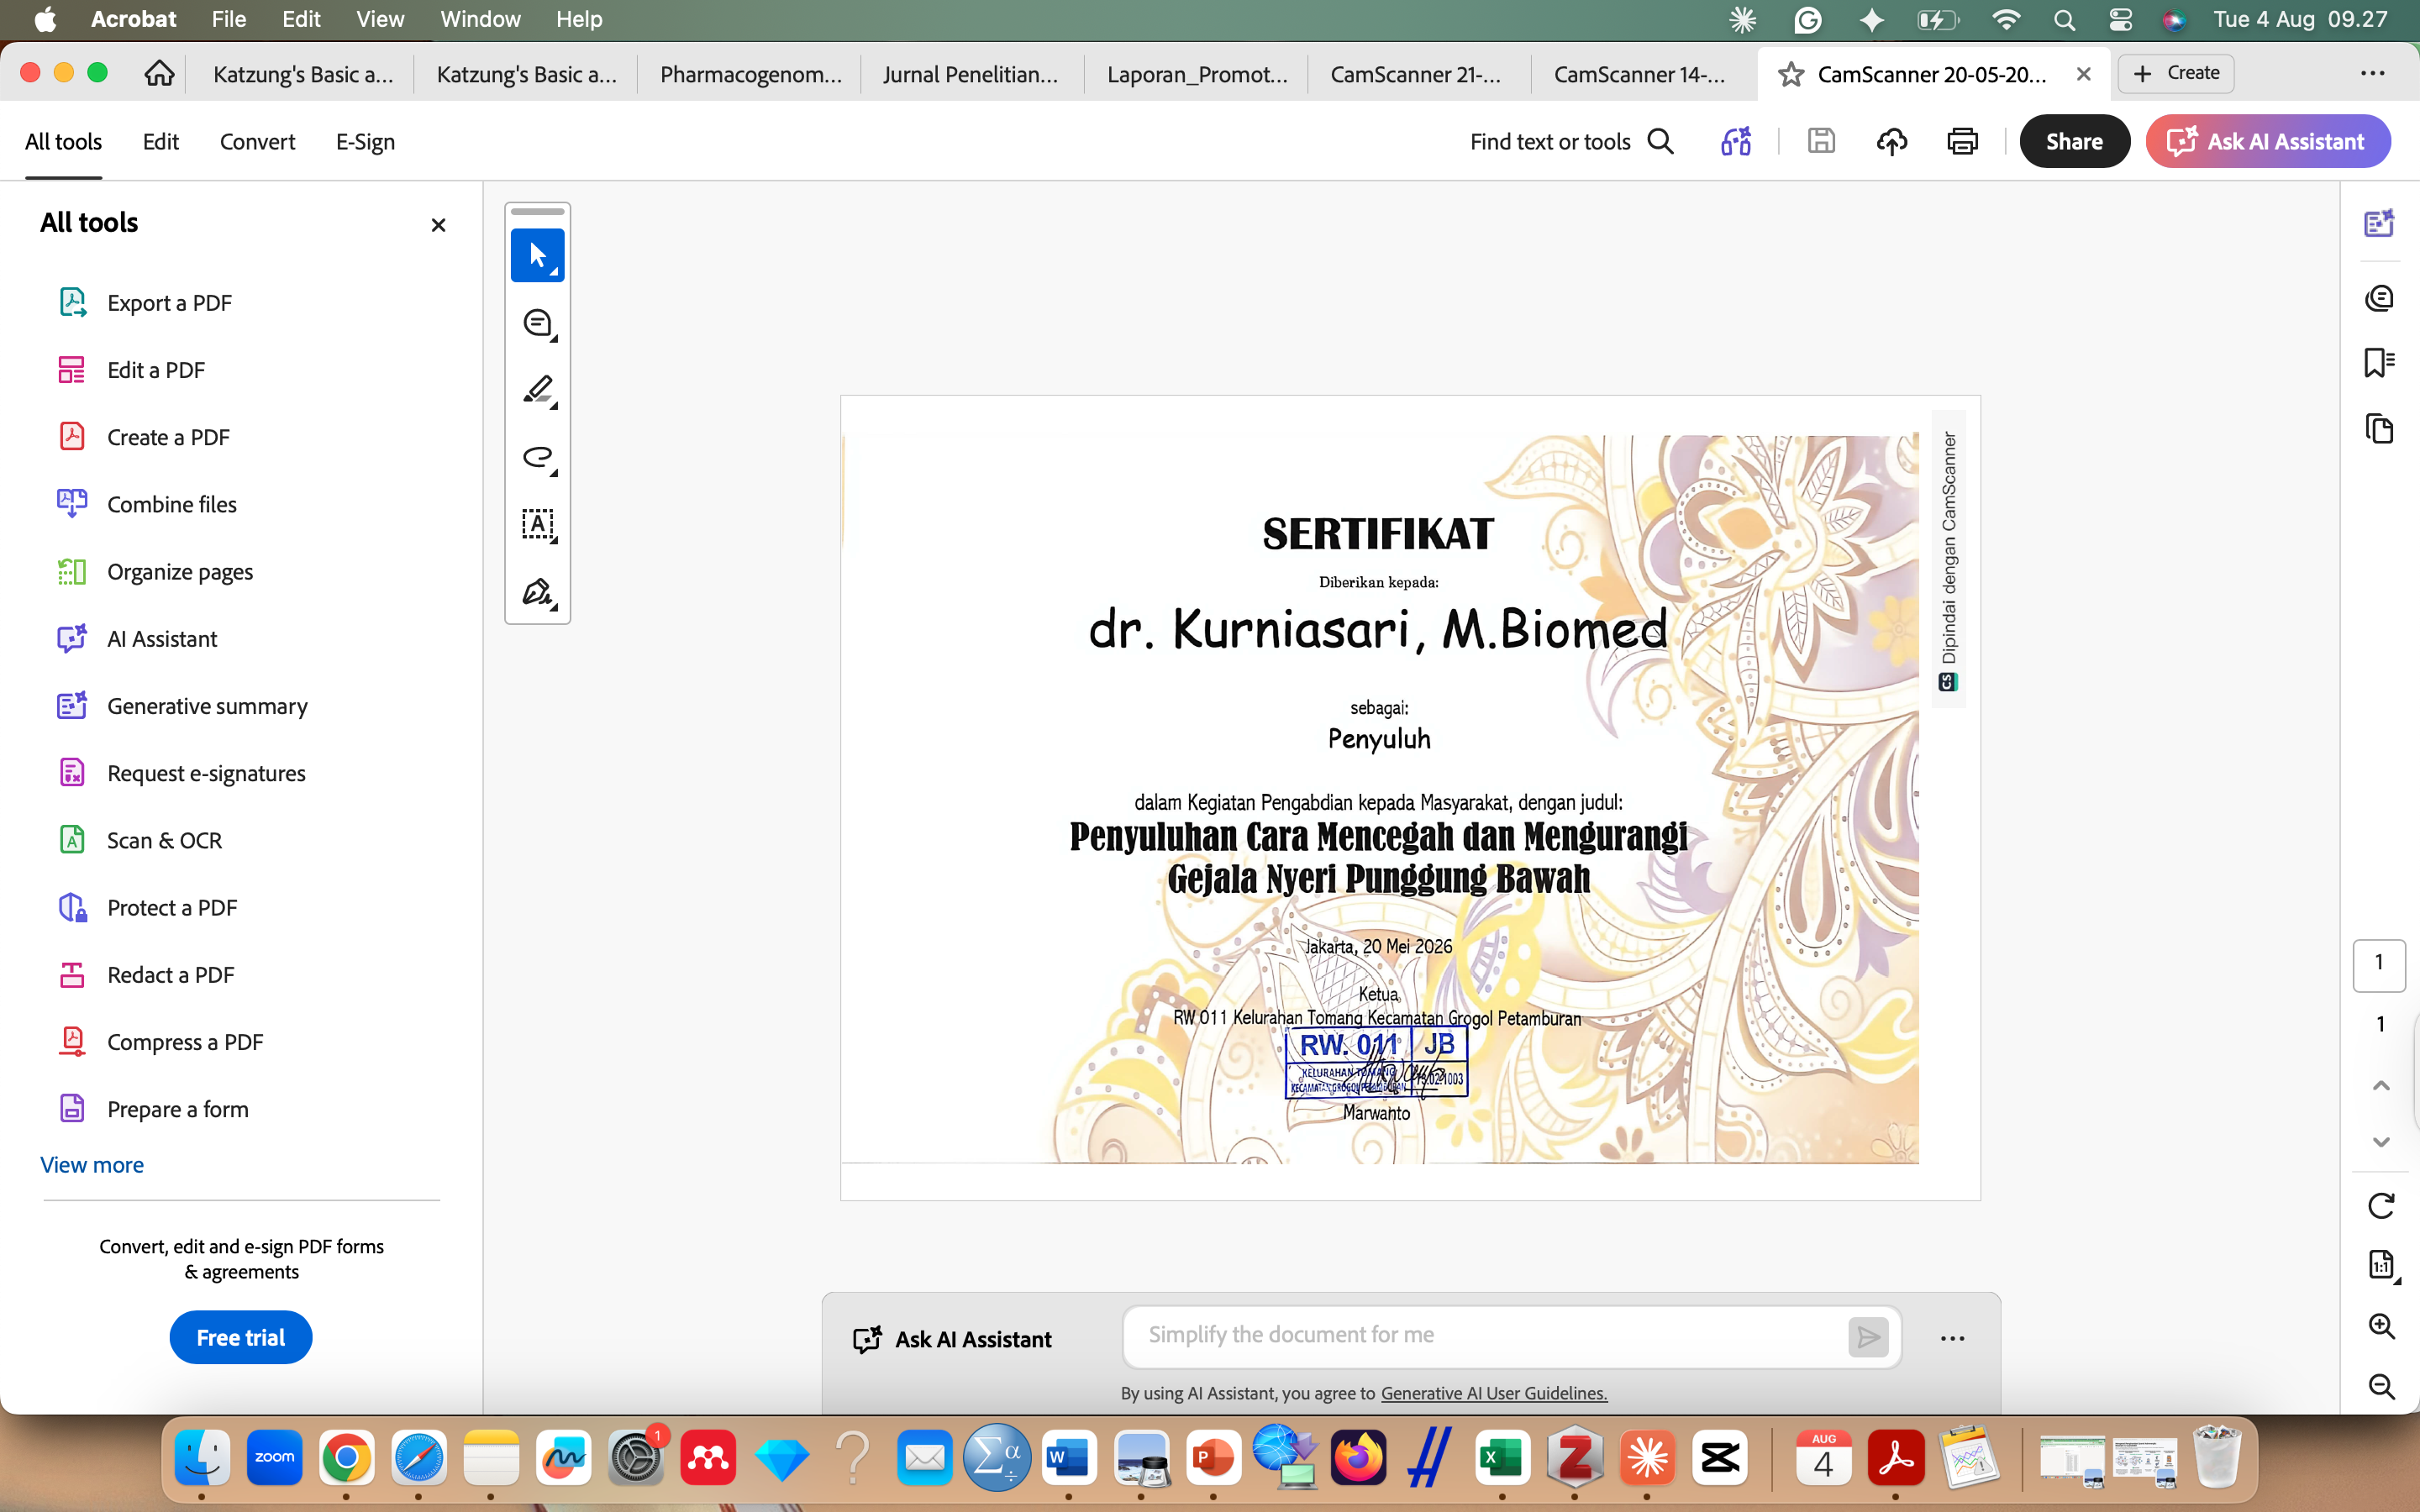This screenshot has height=1512, width=2420.
Task: Click the Free trial button
Action: (x=240, y=1337)
